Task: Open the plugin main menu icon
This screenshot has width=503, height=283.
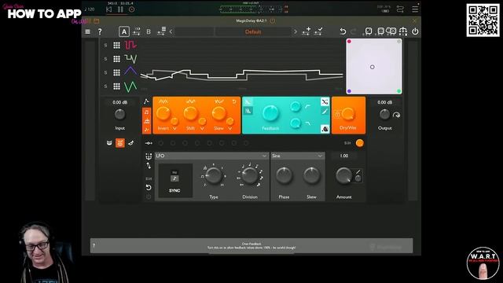Action: [x=87, y=31]
